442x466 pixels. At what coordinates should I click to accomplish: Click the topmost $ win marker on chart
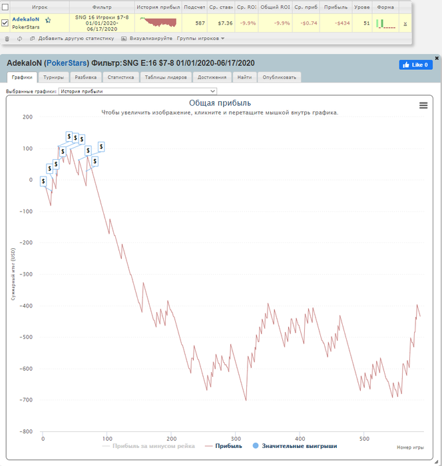(69, 136)
